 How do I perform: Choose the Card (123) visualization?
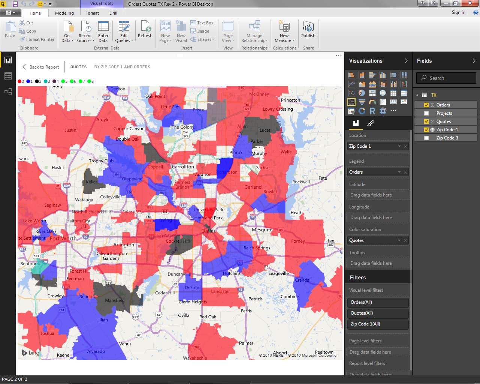[x=393, y=102]
